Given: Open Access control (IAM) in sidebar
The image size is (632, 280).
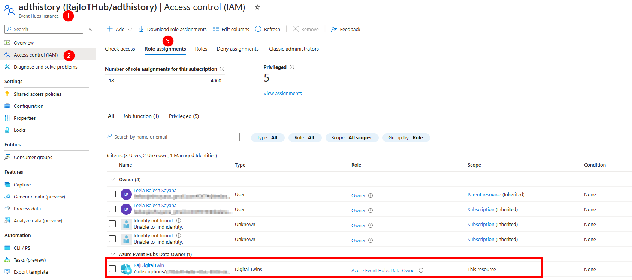Looking at the screenshot, I should 48,55.
